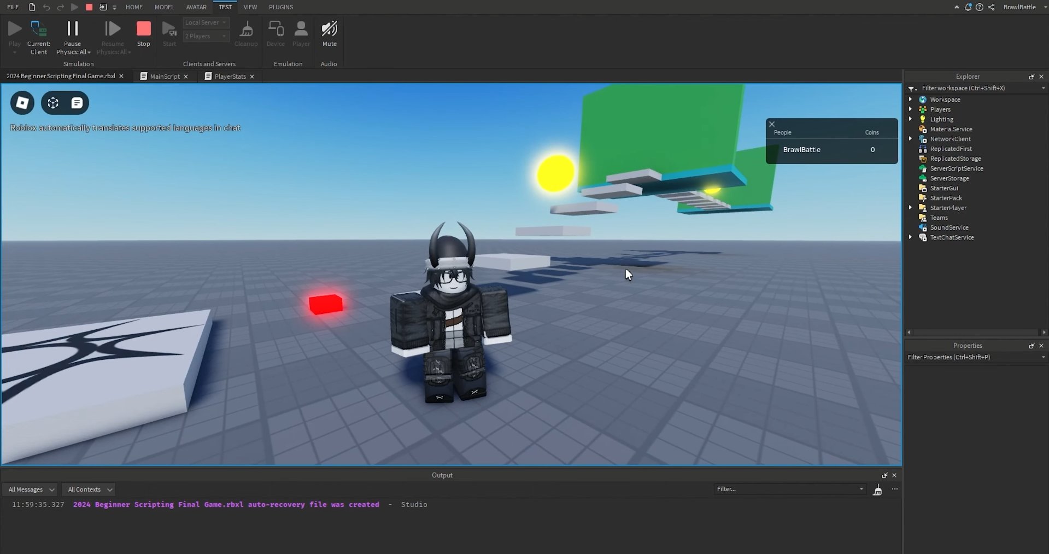Switch to the VIEW ribbon tab
Screen dimensions: 1049x554
250,7
